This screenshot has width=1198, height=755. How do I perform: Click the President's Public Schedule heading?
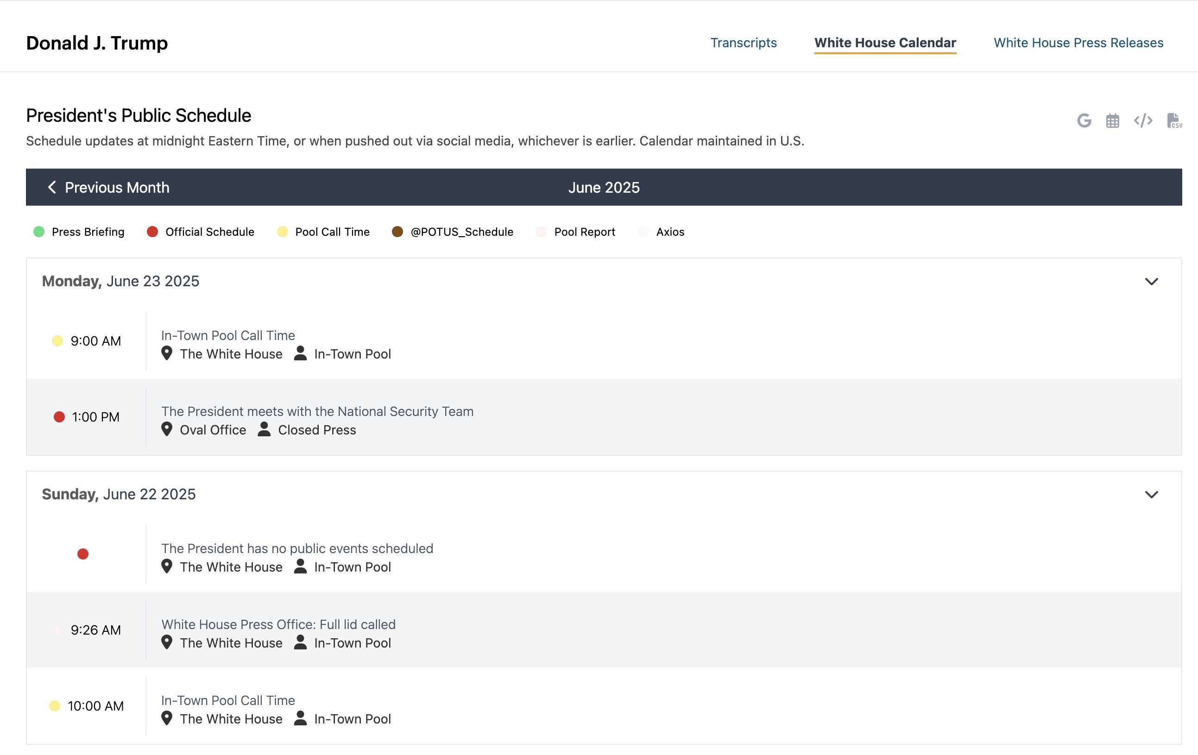pos(139,115)
